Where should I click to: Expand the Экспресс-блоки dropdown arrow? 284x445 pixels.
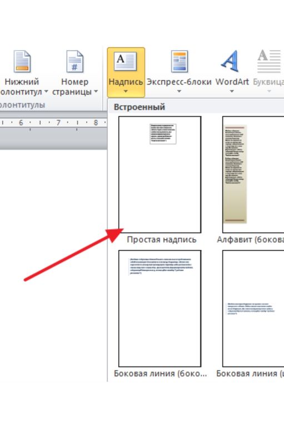pos(179,91)
